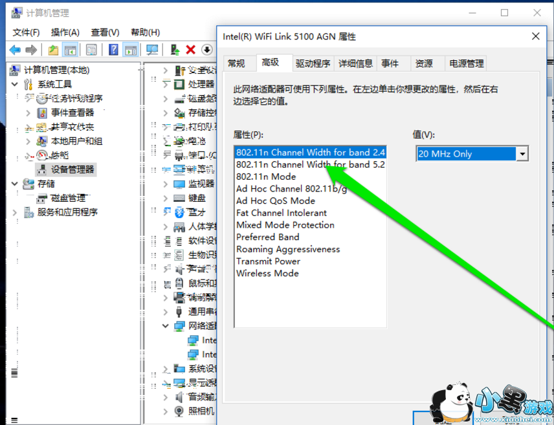Select the 系统工具 node
The image size is (554, 425).
coord(55,84)
